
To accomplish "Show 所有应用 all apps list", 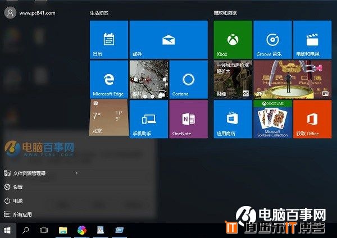I will click(x=18, y=214).
